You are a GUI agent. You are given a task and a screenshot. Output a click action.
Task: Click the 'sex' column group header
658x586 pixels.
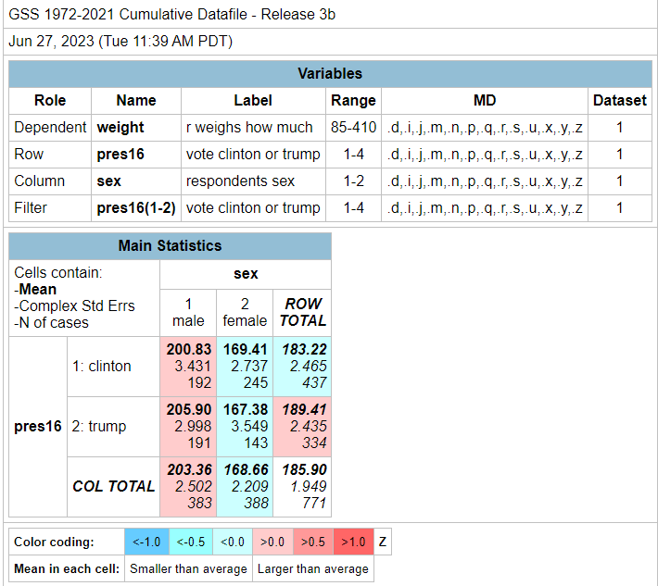pyautogui.click(x=246, y=274)
